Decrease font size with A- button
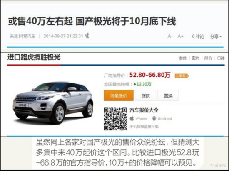Image resolution: width=229 pixels, height=171 pixels. 170,36
